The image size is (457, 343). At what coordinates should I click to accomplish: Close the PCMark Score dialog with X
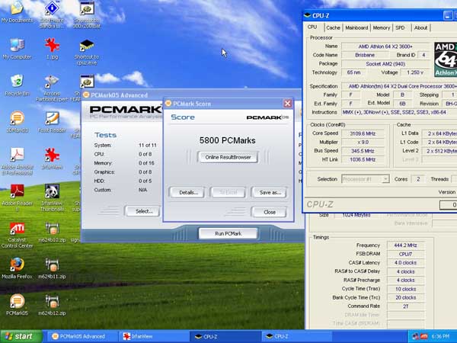(287, 104)
